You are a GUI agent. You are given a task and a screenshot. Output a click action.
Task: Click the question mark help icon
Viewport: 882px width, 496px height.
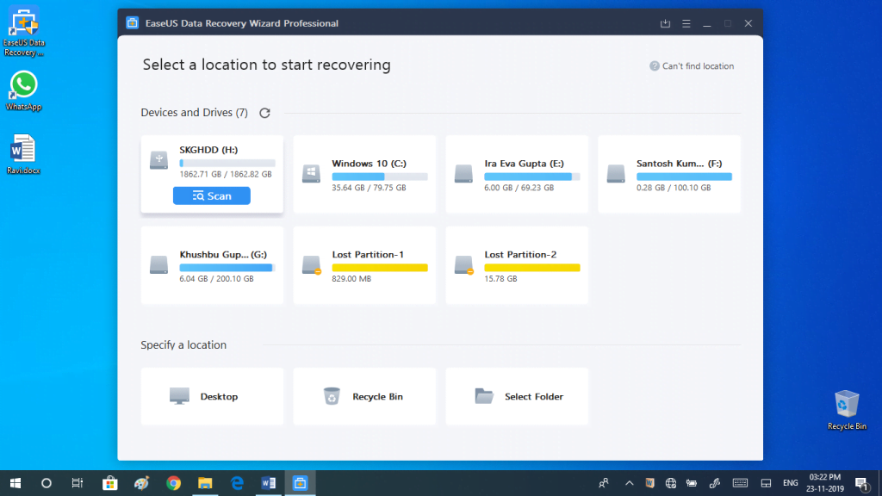[655, 65]
